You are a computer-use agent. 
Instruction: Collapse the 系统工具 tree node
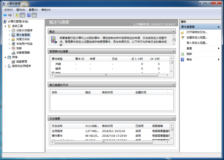tap(5, 26)
